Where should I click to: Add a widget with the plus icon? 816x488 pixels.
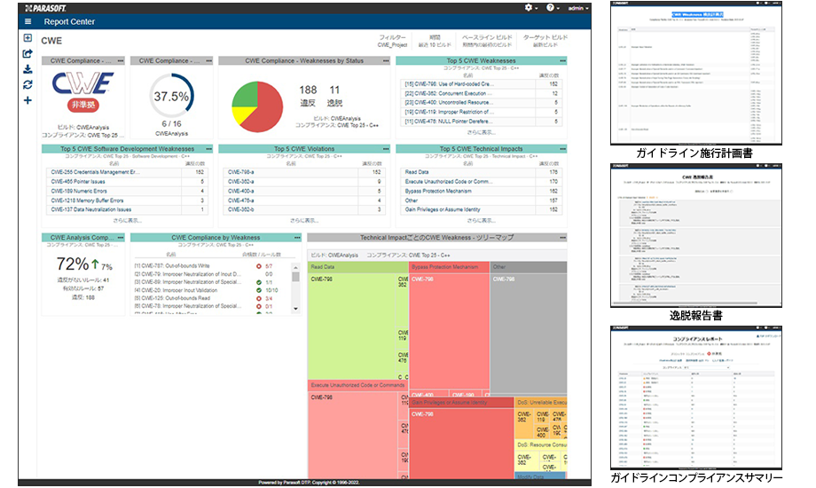(27, 100)
